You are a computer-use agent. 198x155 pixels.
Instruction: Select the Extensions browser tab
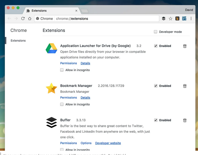(52, 11)
